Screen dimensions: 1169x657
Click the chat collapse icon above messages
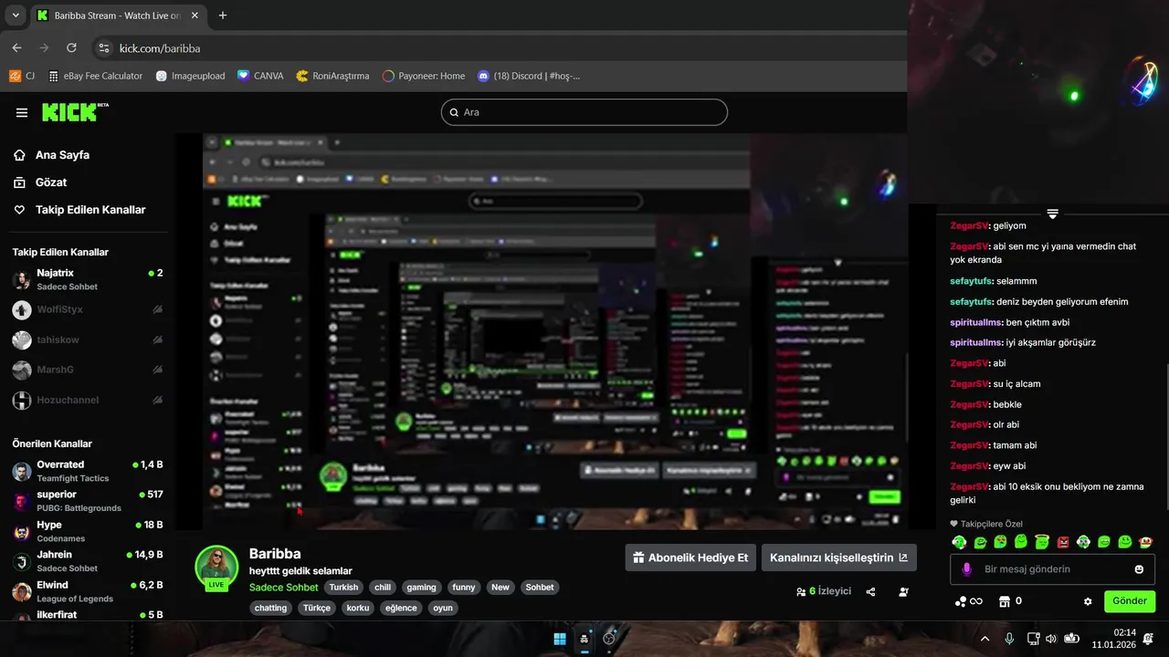tap(1052, 214)
